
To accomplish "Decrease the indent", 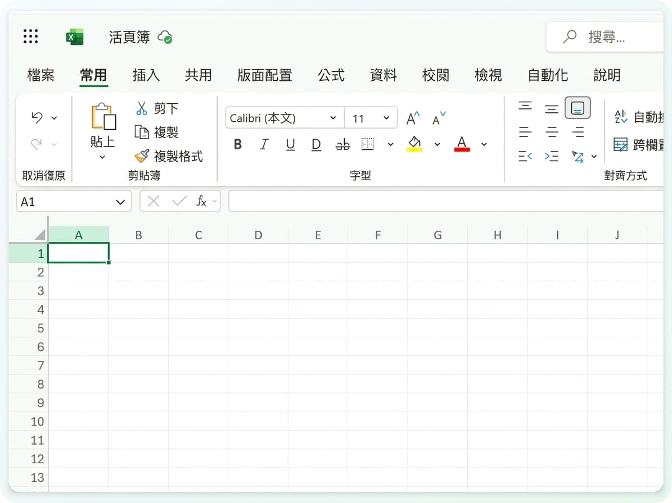I will coord(525,156).
